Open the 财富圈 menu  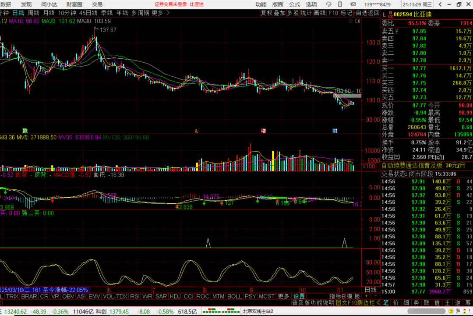click(x=74, y=4)
